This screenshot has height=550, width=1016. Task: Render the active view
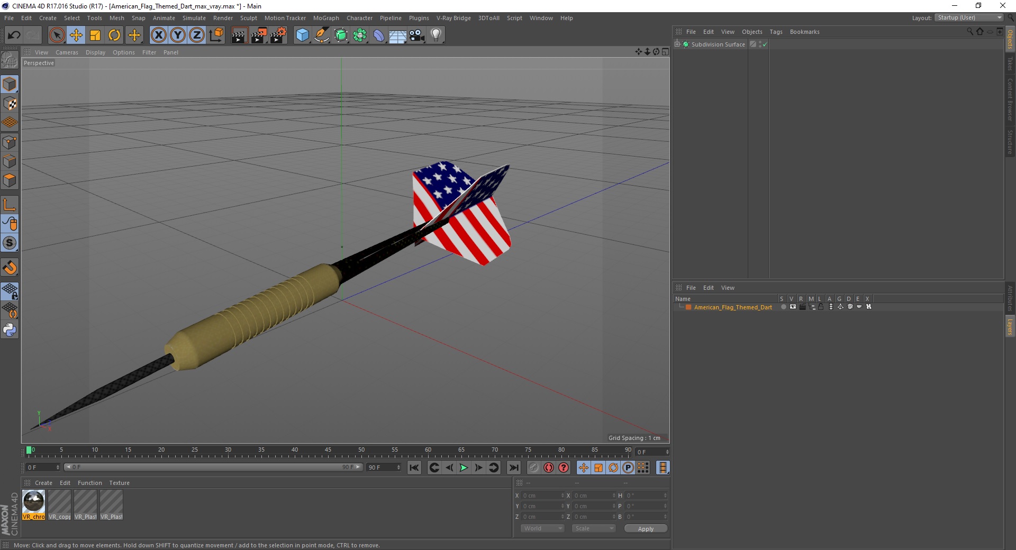239,35
